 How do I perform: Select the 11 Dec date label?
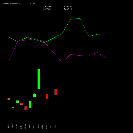[x=8, y=127]
